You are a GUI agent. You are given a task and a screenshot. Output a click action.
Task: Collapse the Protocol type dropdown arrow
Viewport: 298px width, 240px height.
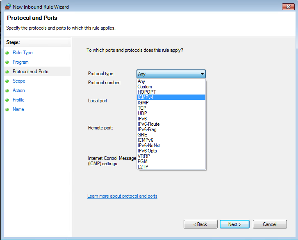(x=202, y=74)
